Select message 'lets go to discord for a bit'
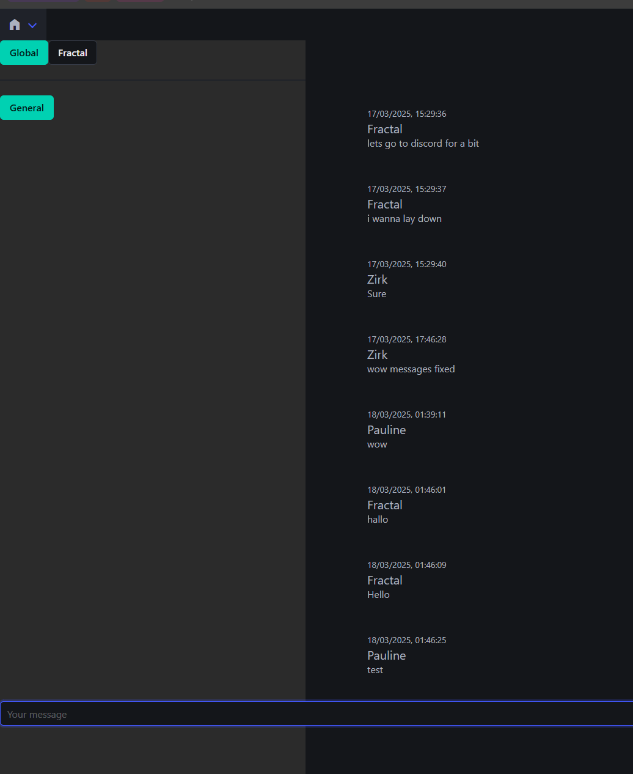Screen dimensions: 633x774 pyautogui.click(x=423, y=144)
